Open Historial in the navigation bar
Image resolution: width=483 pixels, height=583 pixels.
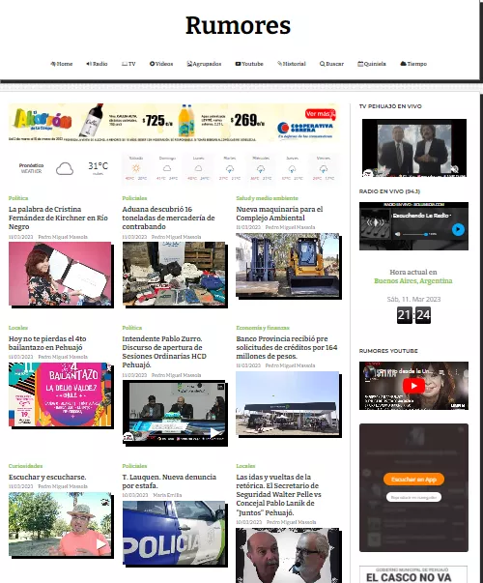pos(292,64)
